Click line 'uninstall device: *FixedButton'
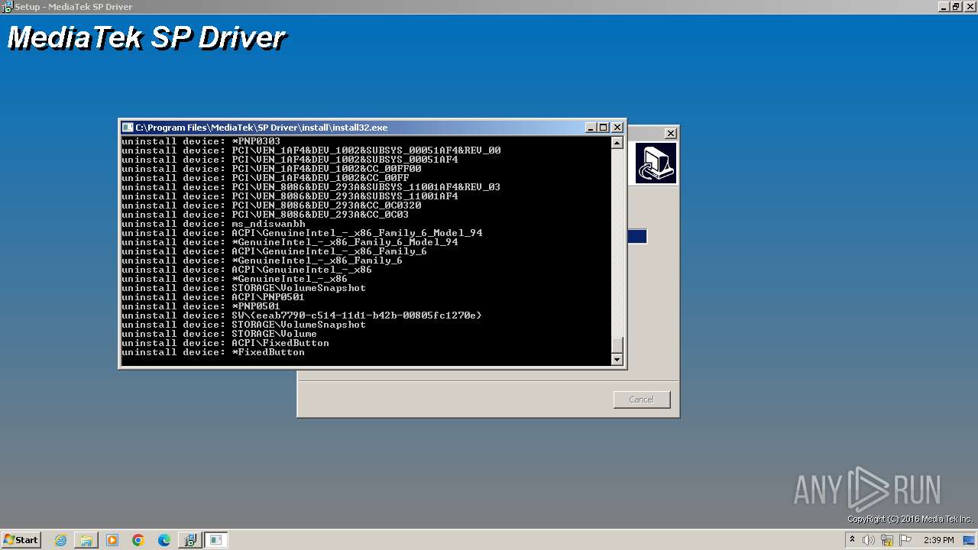This screenshot has width=978, height=550. coord(213,352)
